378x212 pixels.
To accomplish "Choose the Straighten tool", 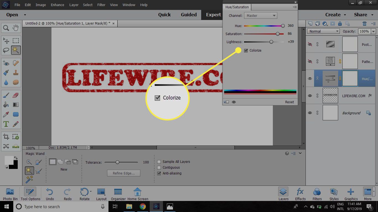I will 16,146.
